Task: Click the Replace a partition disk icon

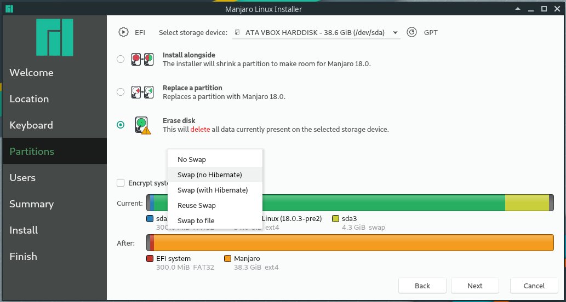Action: pyautogui.click(x=141, y=92)
